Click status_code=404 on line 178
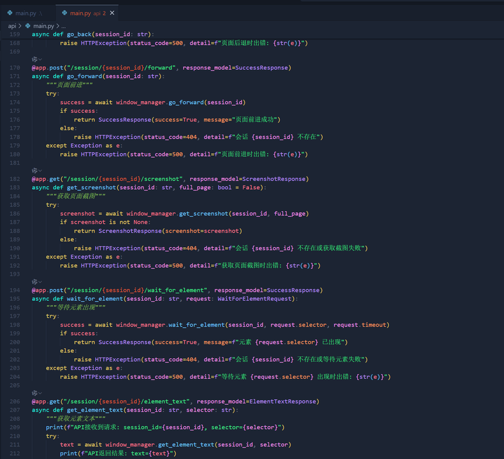 170,137
